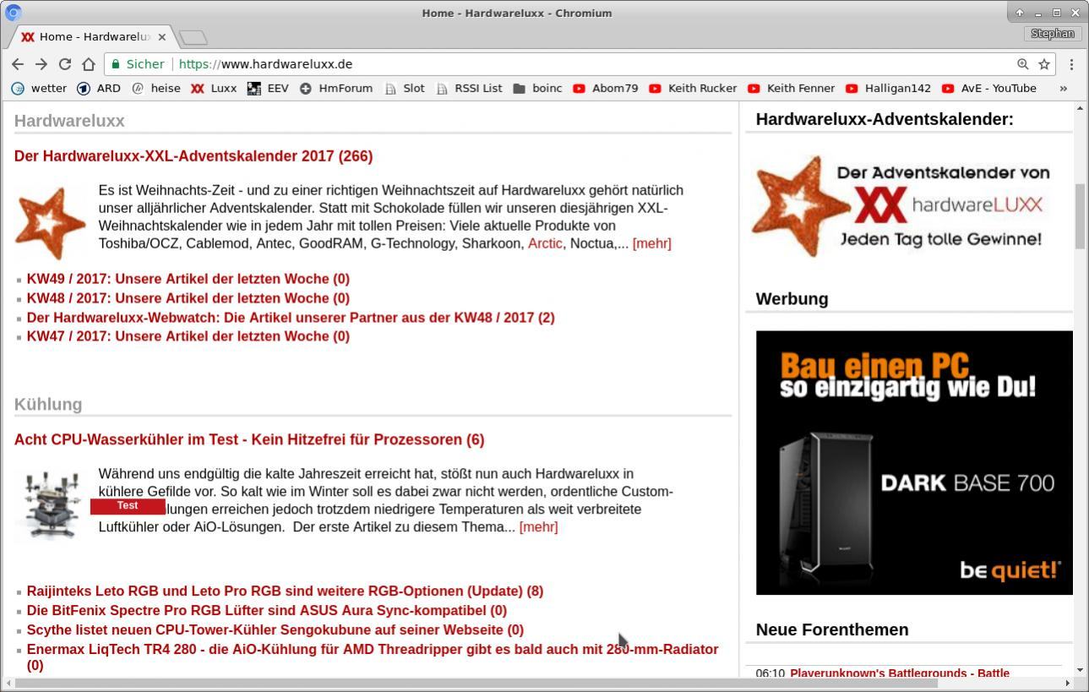Screen dimensions: 1089x692
Task: Click the vertical scrollbar thumb
Action: [1081, 215]
